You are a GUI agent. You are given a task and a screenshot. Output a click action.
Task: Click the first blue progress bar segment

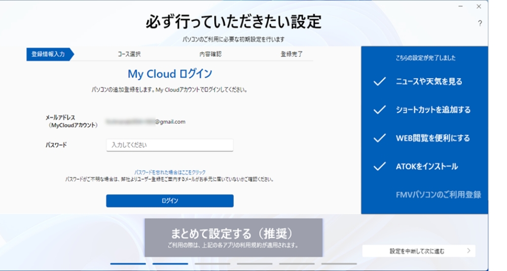pos(128,264)
